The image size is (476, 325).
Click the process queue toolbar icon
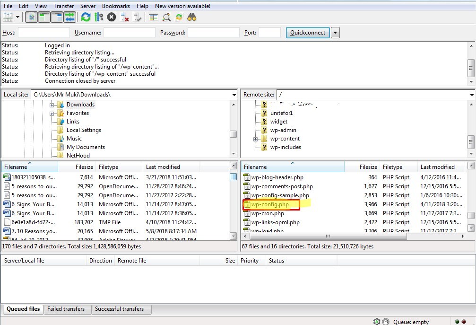click(99, 18)
